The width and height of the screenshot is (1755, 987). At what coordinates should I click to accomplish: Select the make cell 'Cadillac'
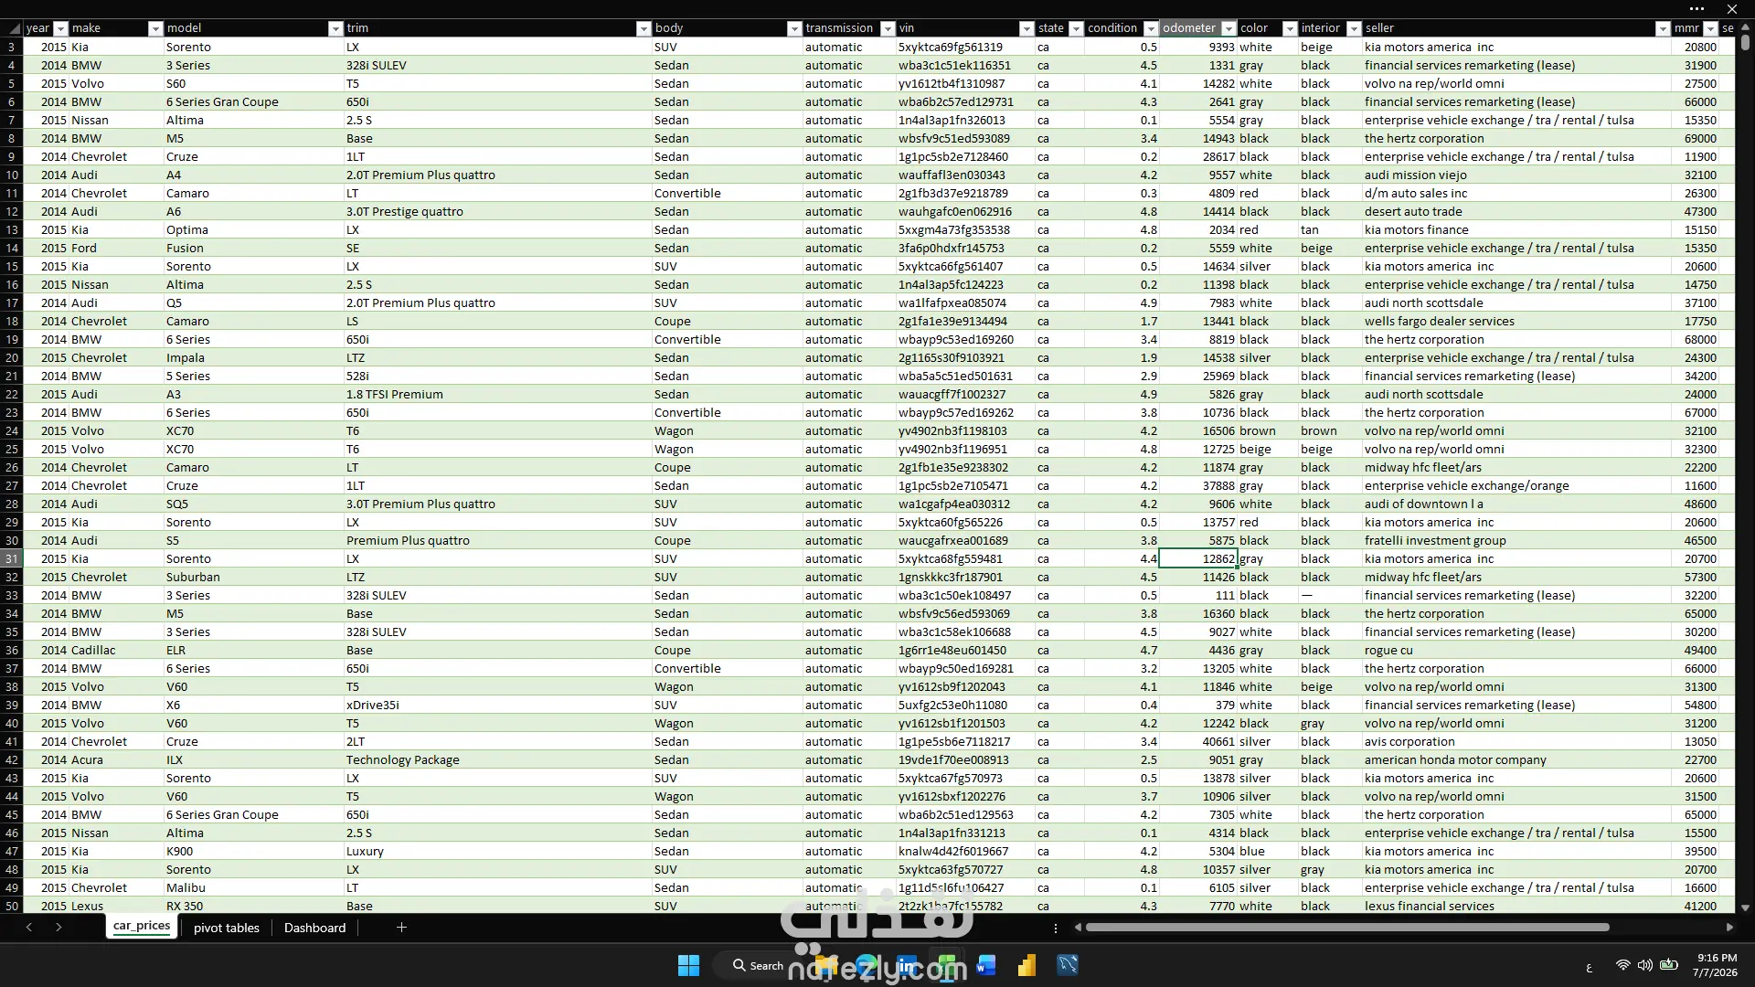[x=116, y=650]
